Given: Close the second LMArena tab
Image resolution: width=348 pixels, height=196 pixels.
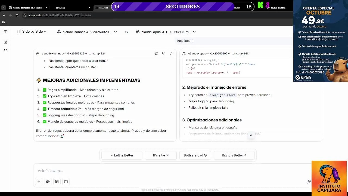Looking at the screenshot, I should click(x=89, y=8).
